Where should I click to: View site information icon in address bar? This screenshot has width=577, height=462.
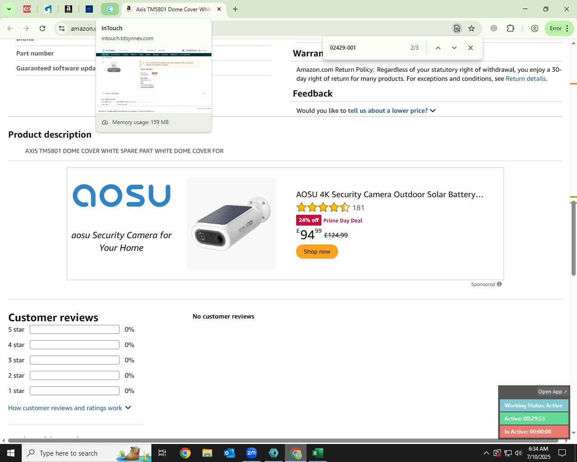click(62, 28)
